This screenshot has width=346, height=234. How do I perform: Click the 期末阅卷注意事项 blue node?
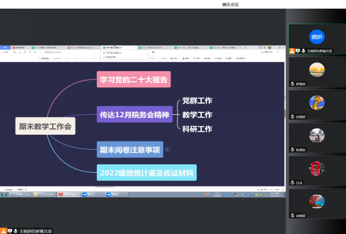click(x=130, y=150)
